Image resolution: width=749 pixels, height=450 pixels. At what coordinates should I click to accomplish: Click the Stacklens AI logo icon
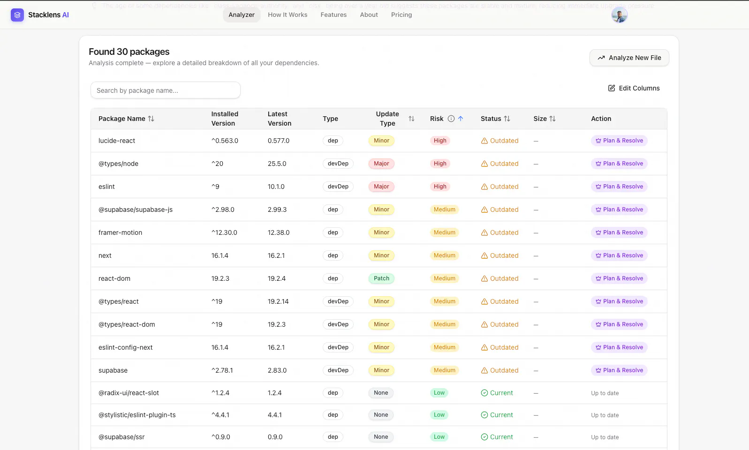(x=17, y=15)
